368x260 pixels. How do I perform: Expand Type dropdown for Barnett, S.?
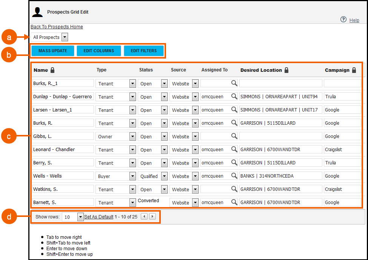click(132, 203)
